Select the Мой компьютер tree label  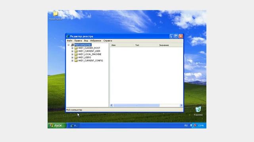pos(83,45)
